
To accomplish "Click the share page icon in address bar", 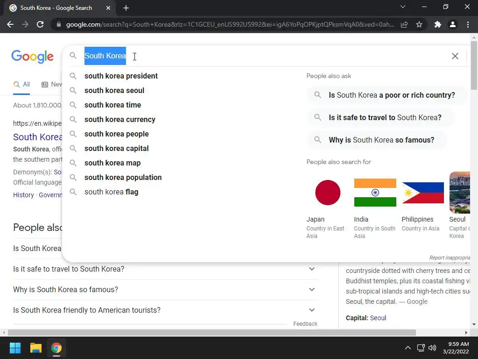I will 404,24.
